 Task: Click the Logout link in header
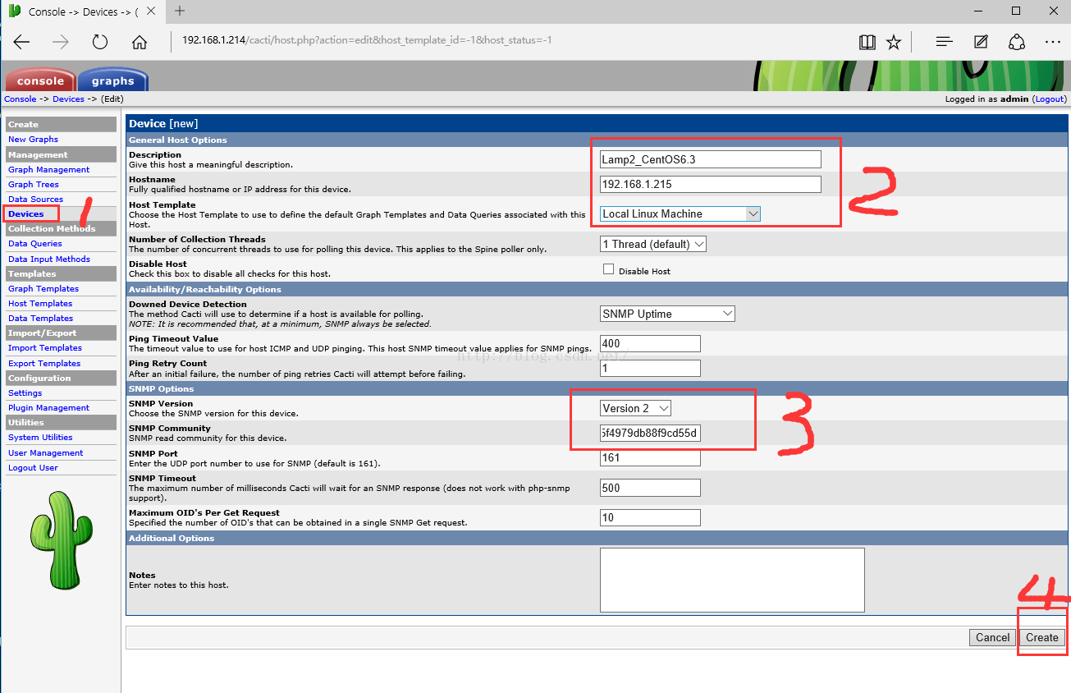point(1050,99)
